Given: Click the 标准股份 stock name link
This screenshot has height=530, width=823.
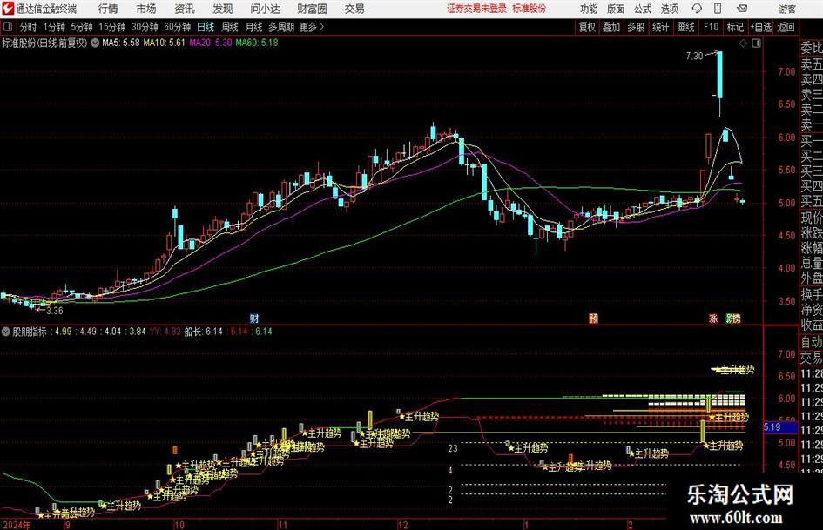Looking at the screenshot, I should coord(530,9).
